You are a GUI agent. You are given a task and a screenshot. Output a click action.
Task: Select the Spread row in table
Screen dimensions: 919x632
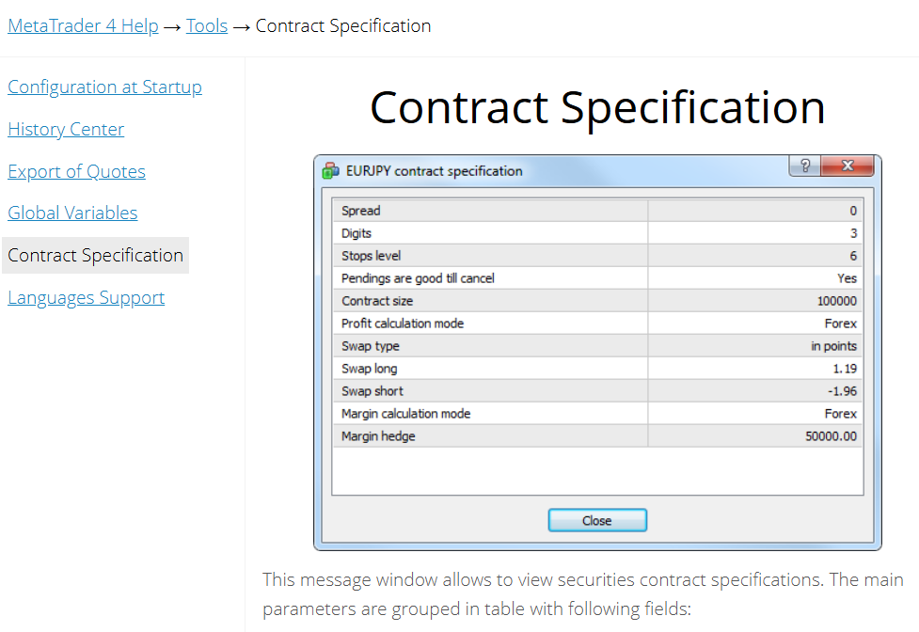pos(489,211)
